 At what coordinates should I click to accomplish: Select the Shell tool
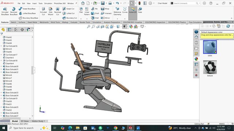coord(95,18)
